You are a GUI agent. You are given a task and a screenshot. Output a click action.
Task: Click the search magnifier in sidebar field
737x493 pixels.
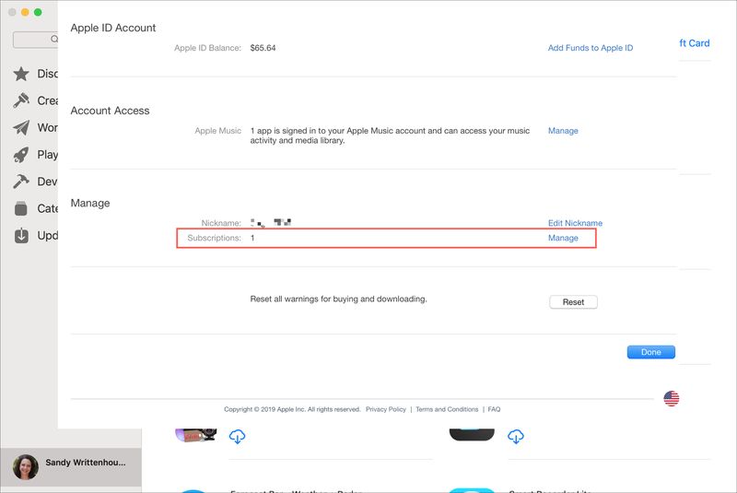click(54, 39)
